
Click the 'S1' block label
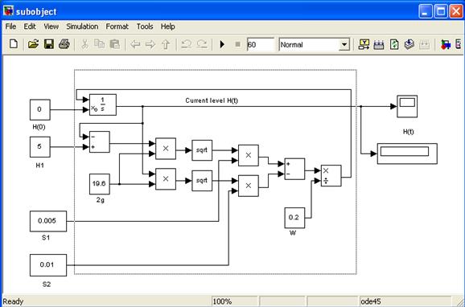pos(46,238)
